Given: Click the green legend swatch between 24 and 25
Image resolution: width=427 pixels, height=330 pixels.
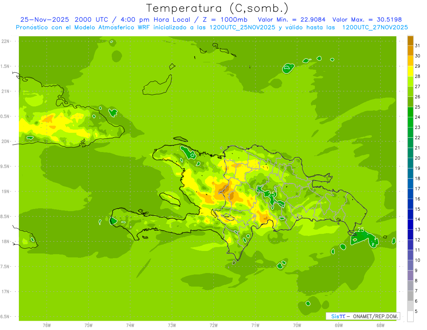Looking at the screenshot, I should [410, 112].
